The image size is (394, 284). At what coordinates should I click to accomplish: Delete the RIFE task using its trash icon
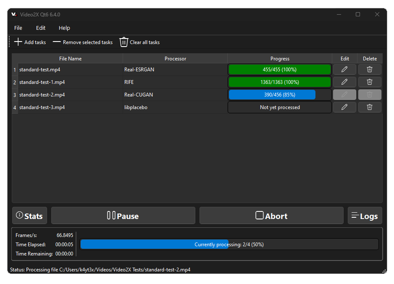click(369, 82)
